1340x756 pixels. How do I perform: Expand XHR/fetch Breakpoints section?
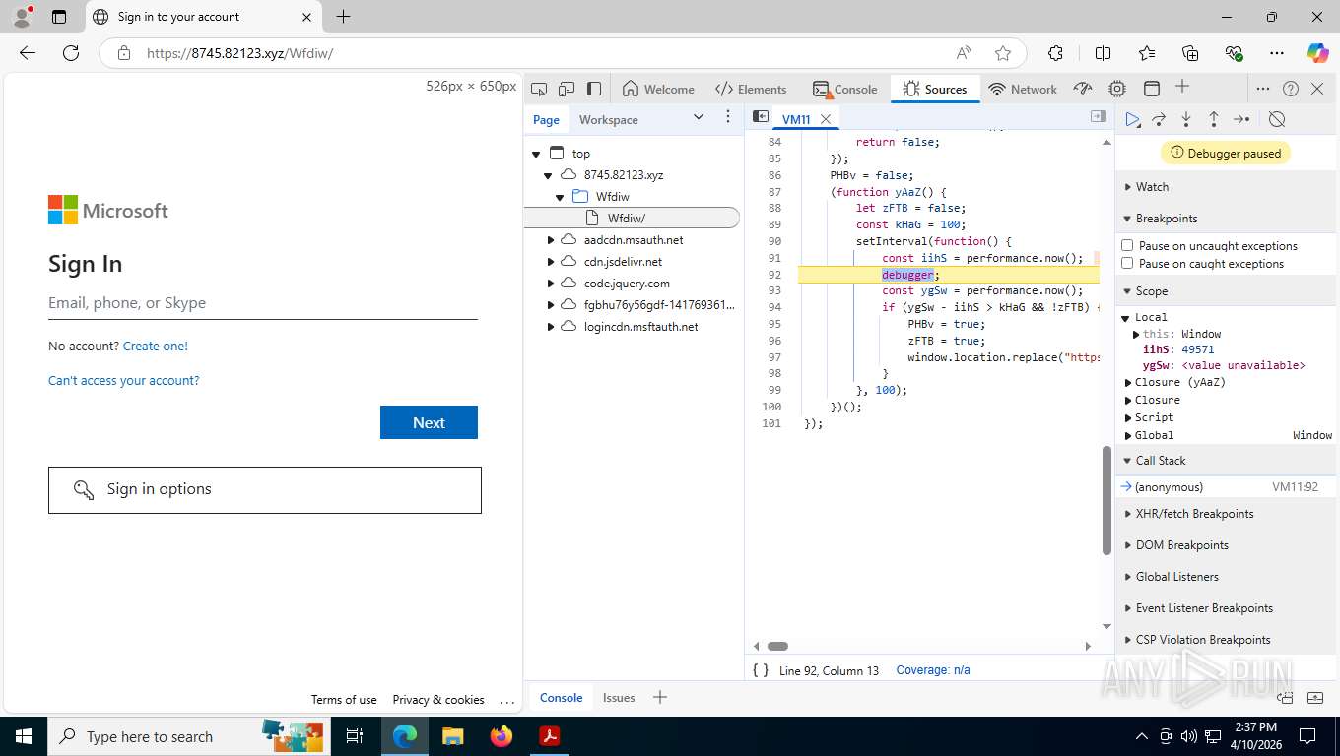pyautogui.click(x=1194, y=514)
